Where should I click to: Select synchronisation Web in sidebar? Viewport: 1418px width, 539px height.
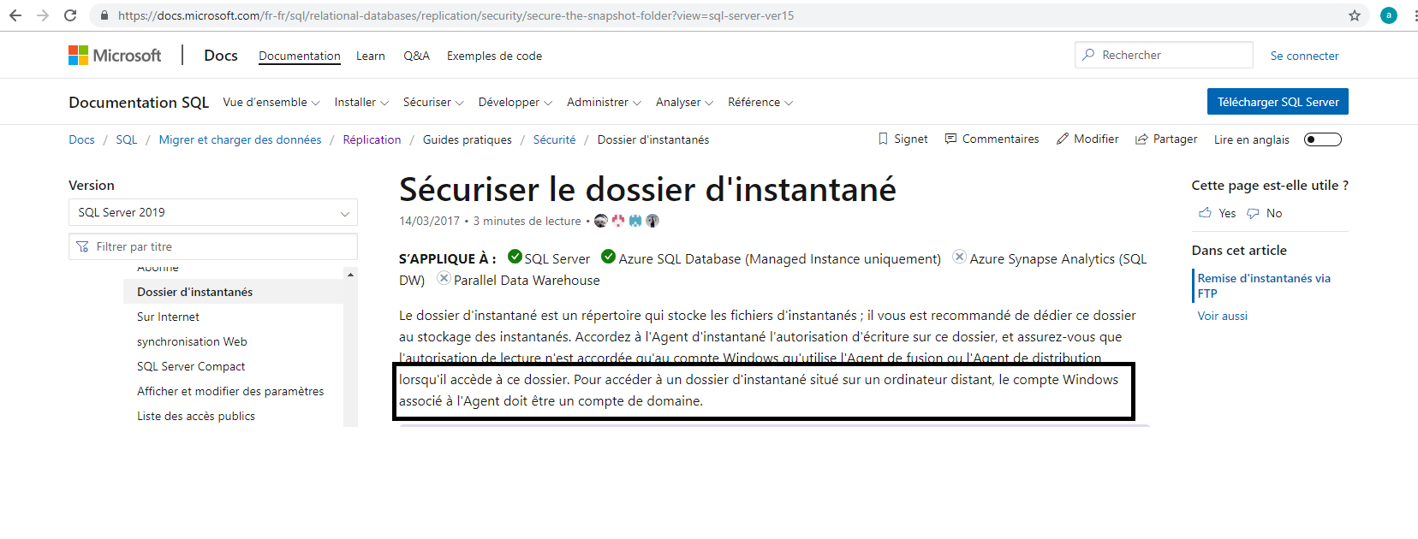click(192, 341)
